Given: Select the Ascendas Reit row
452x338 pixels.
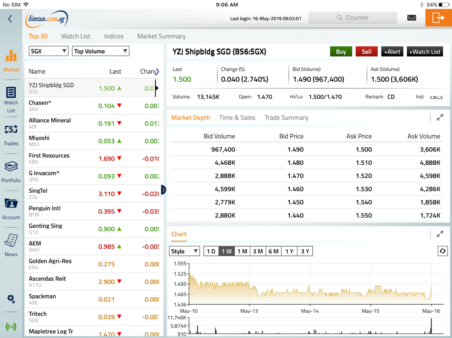Looking at the screenshot, I should [92, 281].
